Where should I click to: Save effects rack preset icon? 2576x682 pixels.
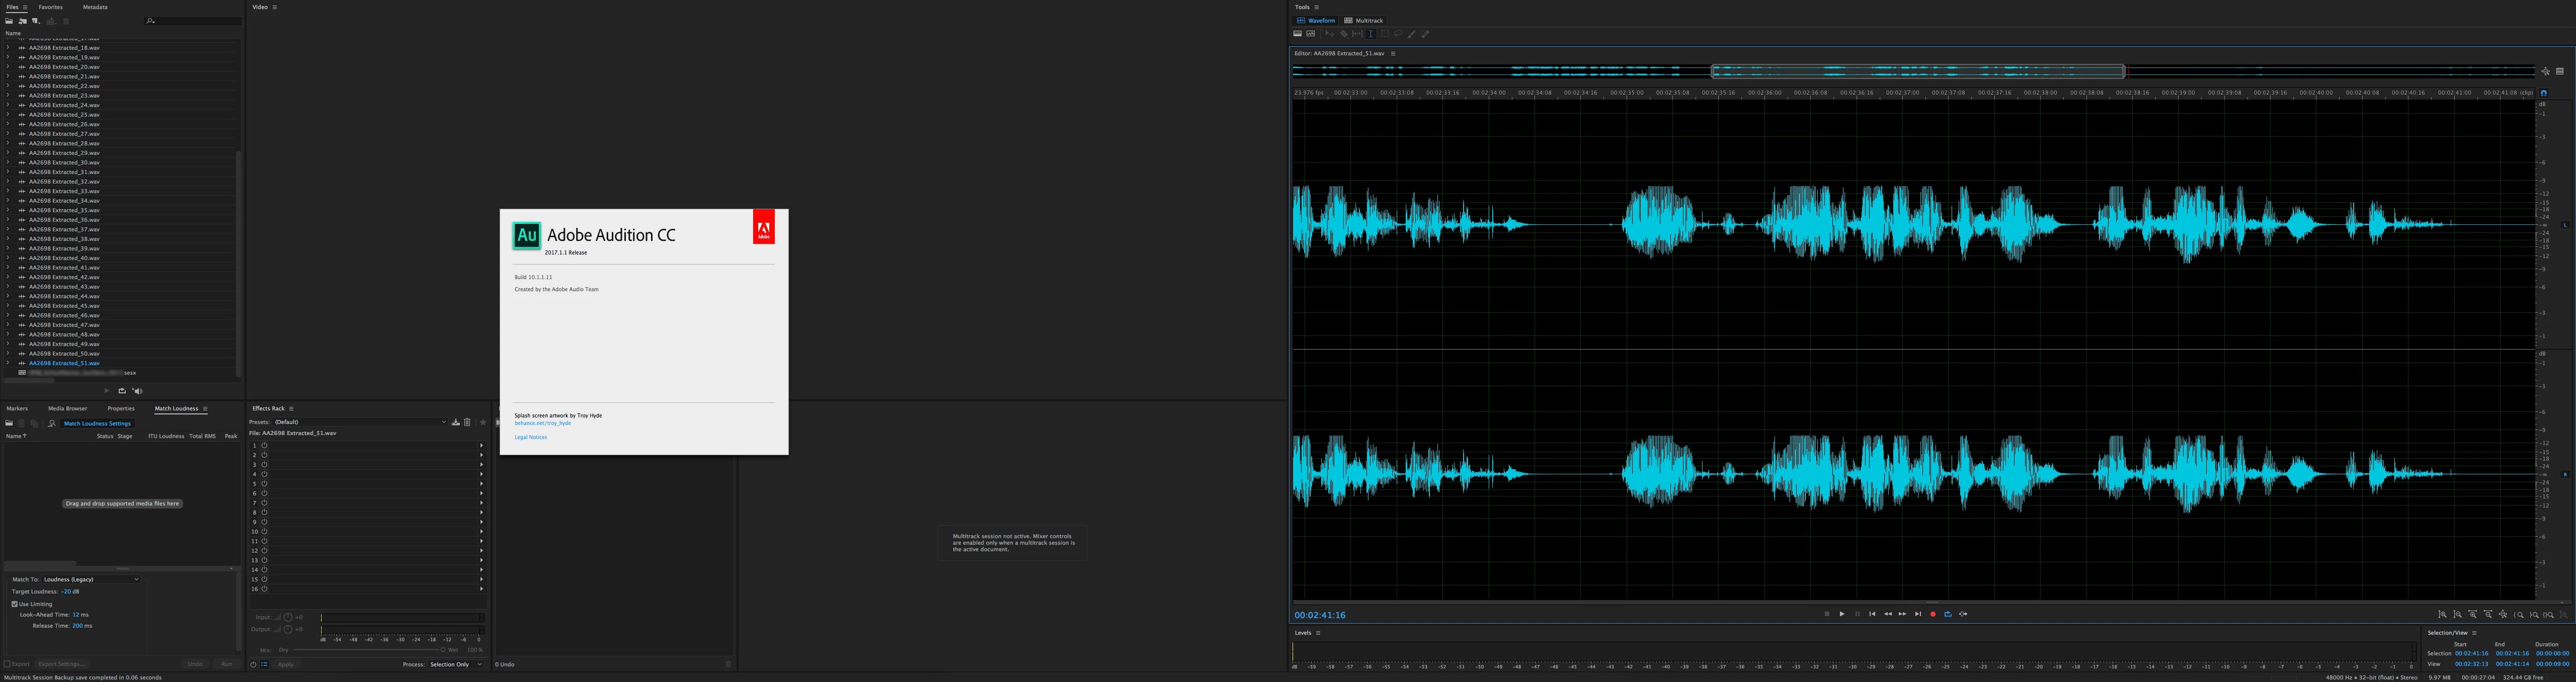point(456,422)
